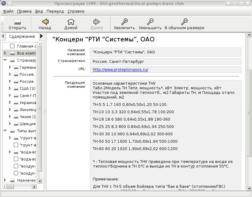Expand the expandable "грунт-в folder node
This screenshot has width=252, height=197.
pos(10,138)
